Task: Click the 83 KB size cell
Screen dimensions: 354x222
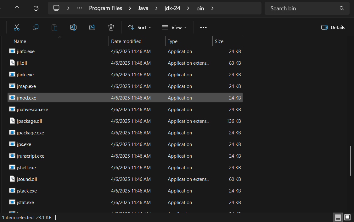Action: 235,63
